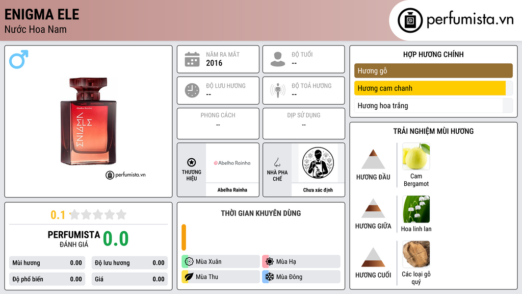
Task: Click the Hương Cuối pyramid icon
Action: pos(373,257)
